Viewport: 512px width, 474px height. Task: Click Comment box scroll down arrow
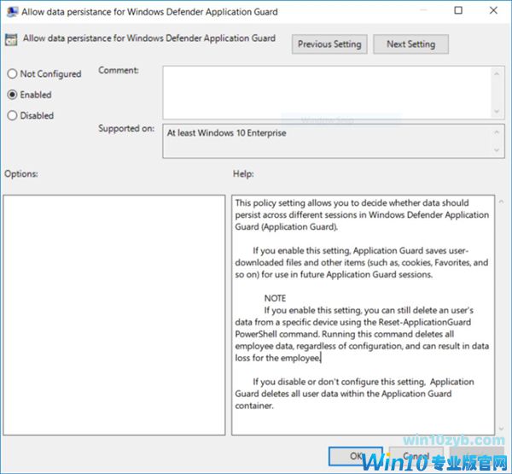click(497, 112)
